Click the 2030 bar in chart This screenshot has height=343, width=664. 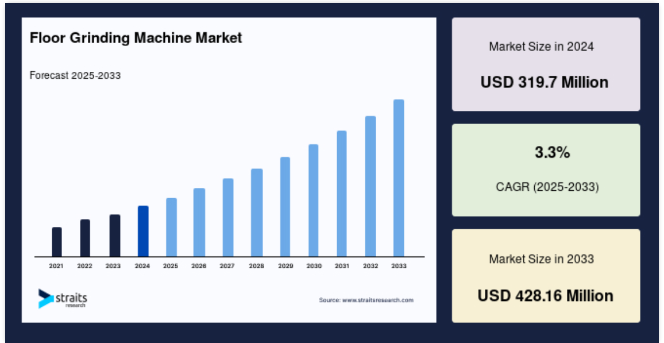[x=314, y=201]
